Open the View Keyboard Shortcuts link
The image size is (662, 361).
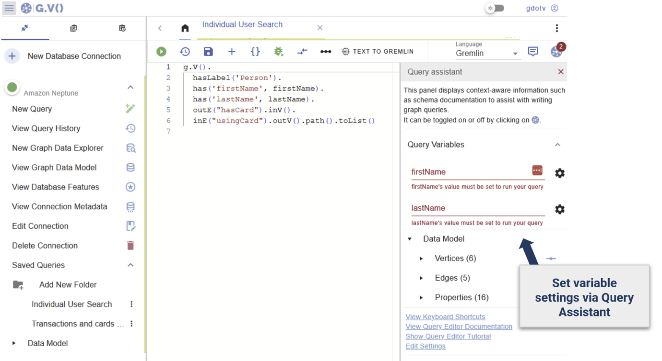445,317
